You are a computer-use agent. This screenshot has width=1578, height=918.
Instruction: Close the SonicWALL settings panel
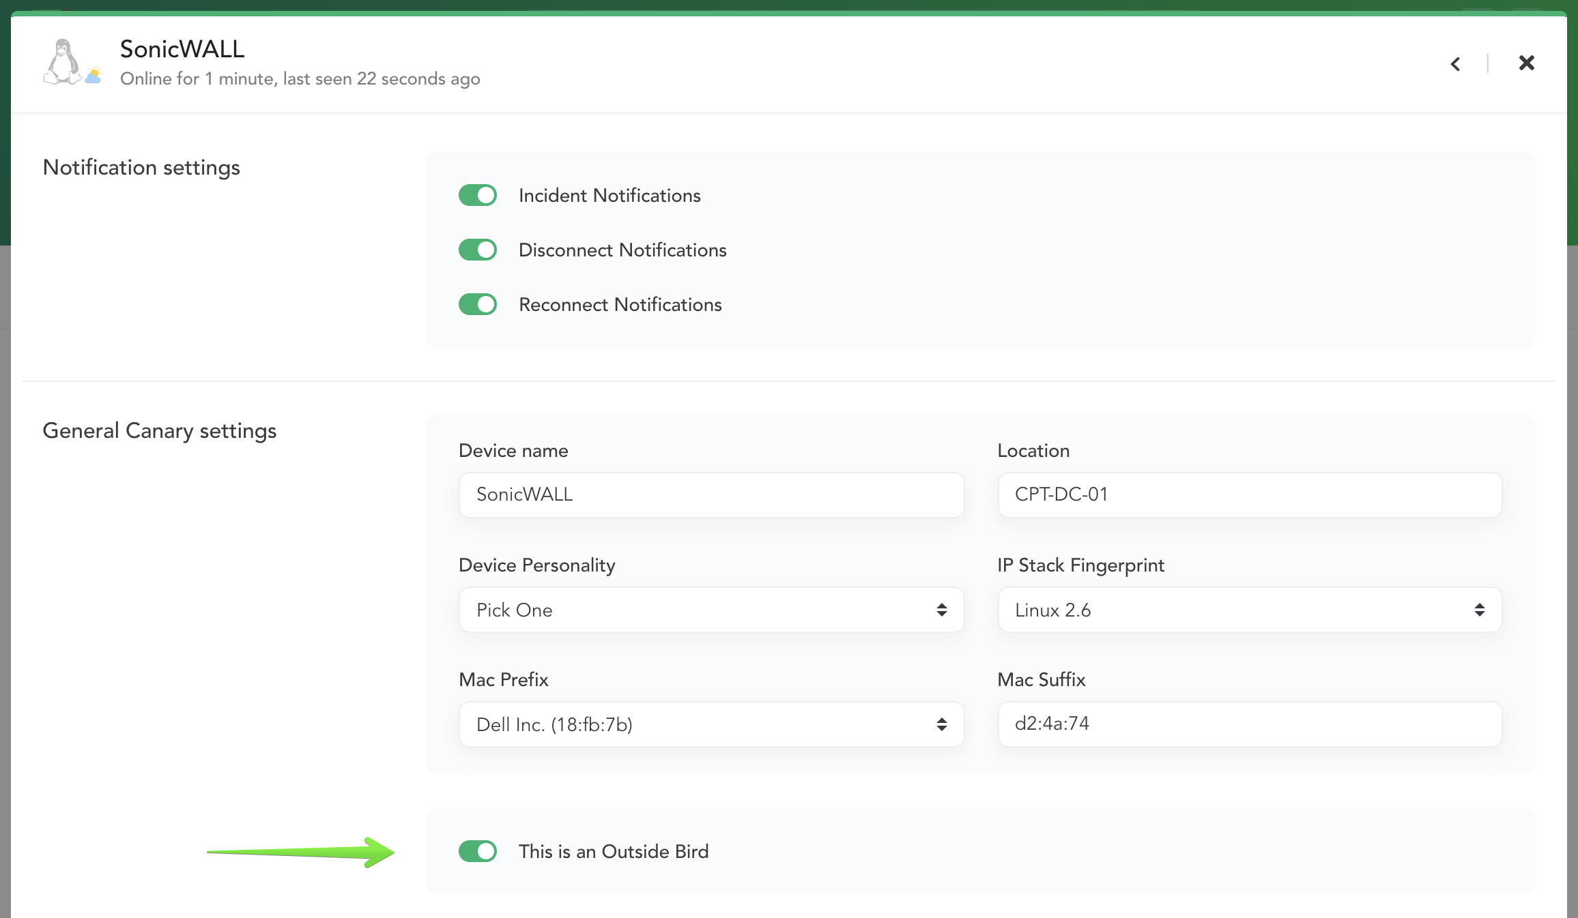point(1526,63)
